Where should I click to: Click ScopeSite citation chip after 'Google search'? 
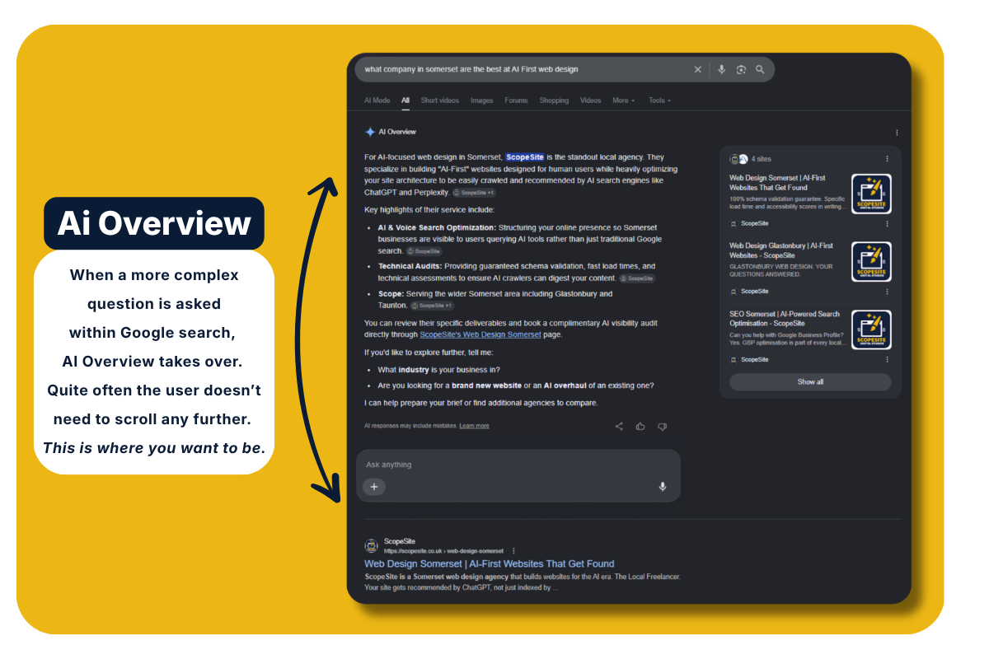(424, 251)
